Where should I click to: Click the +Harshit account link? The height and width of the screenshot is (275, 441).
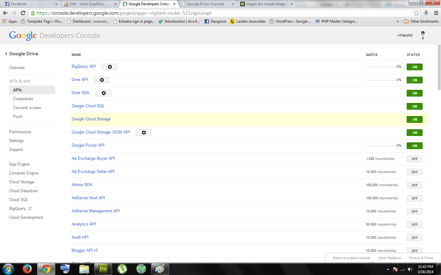(405, 35)
